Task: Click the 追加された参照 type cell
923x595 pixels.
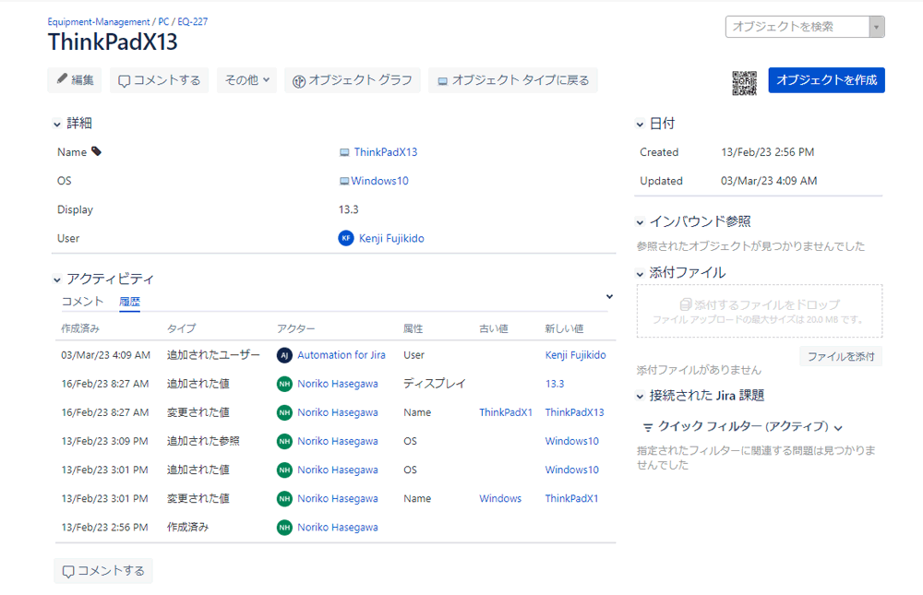Action: [203, 441]
